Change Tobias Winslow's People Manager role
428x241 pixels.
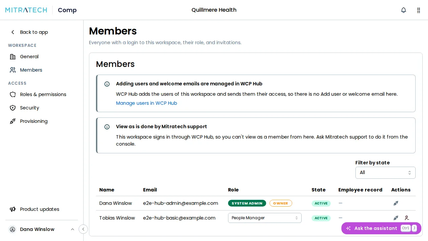tap(265, 218)
